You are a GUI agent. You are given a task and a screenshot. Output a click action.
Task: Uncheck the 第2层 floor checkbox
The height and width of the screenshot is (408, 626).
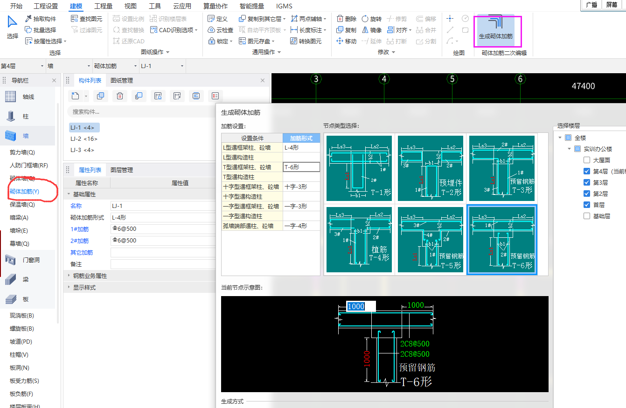[x=587, y=194]
